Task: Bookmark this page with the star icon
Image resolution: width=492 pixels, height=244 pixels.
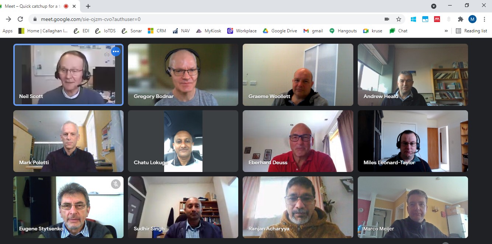Action: pyautogui.click(x=399, y=19)
